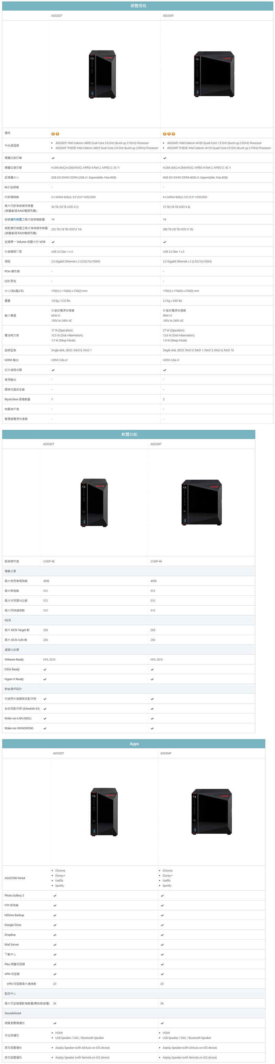Image resolution: width=275 pixels, height=1064 pixels.
Task: Click AS5304T checkmark for Mail Server
Action: coord(162,945)
